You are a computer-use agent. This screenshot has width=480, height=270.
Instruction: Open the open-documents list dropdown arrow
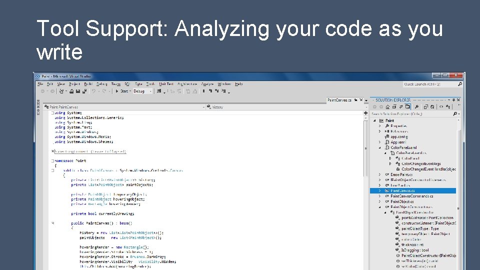[366, 100]
